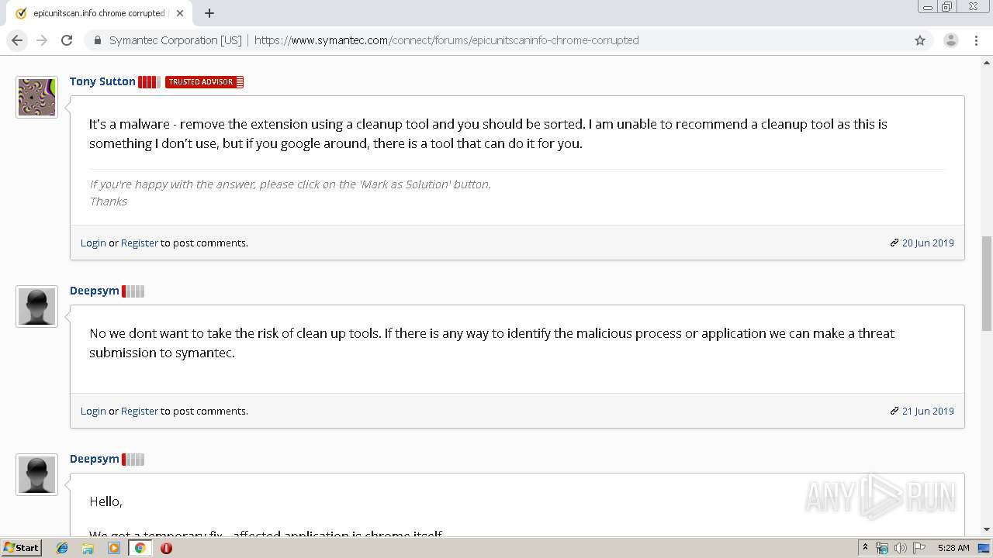
Task: Click the scrollbar down arrow
Action: (x=987, y=529)
